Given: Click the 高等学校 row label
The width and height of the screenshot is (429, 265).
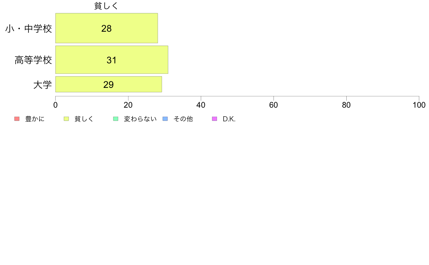Looking at the screenshot, I should pos(33,60).
